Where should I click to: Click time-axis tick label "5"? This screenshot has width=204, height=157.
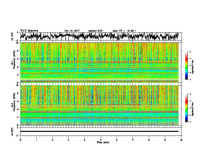101,140
